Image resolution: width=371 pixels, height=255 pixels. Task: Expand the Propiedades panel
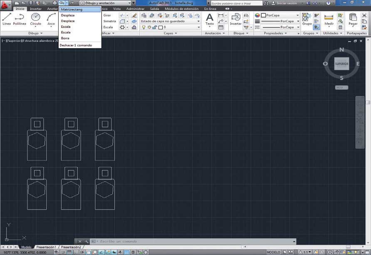(x=275, y=33)
